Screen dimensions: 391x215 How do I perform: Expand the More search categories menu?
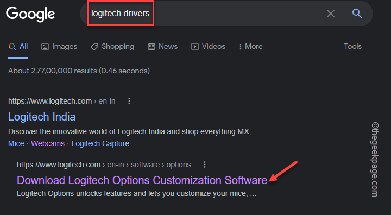click(x=250, y=46)
